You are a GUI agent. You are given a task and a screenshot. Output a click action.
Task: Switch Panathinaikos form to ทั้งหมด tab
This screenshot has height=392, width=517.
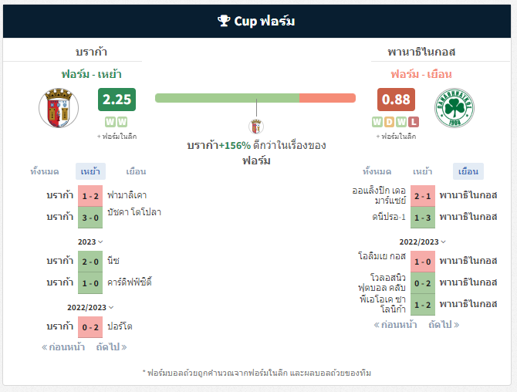(377, 171)
